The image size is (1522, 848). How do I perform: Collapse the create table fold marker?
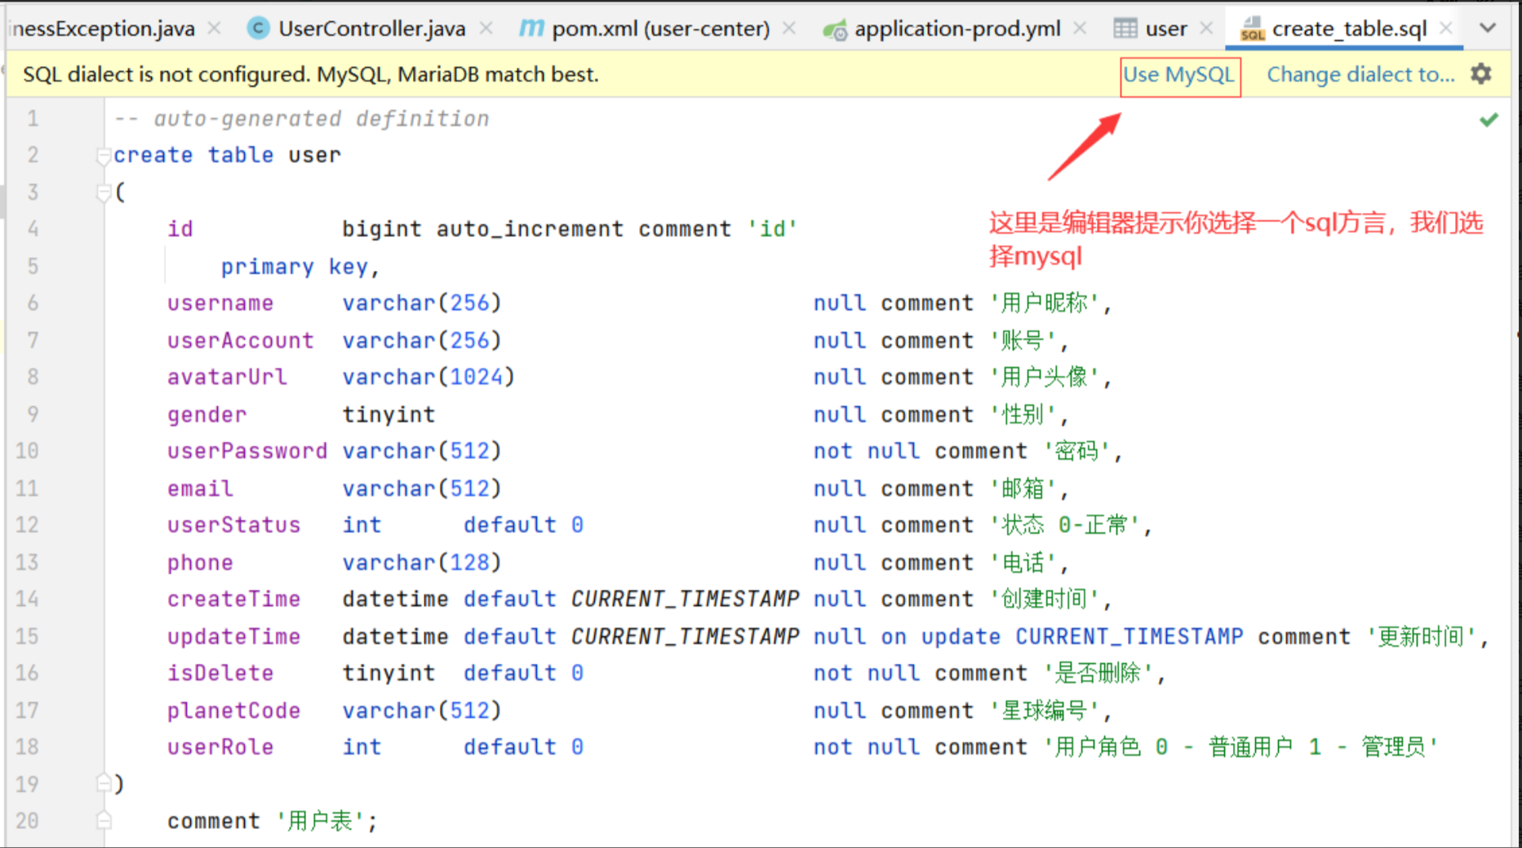(x=103, y=155)
